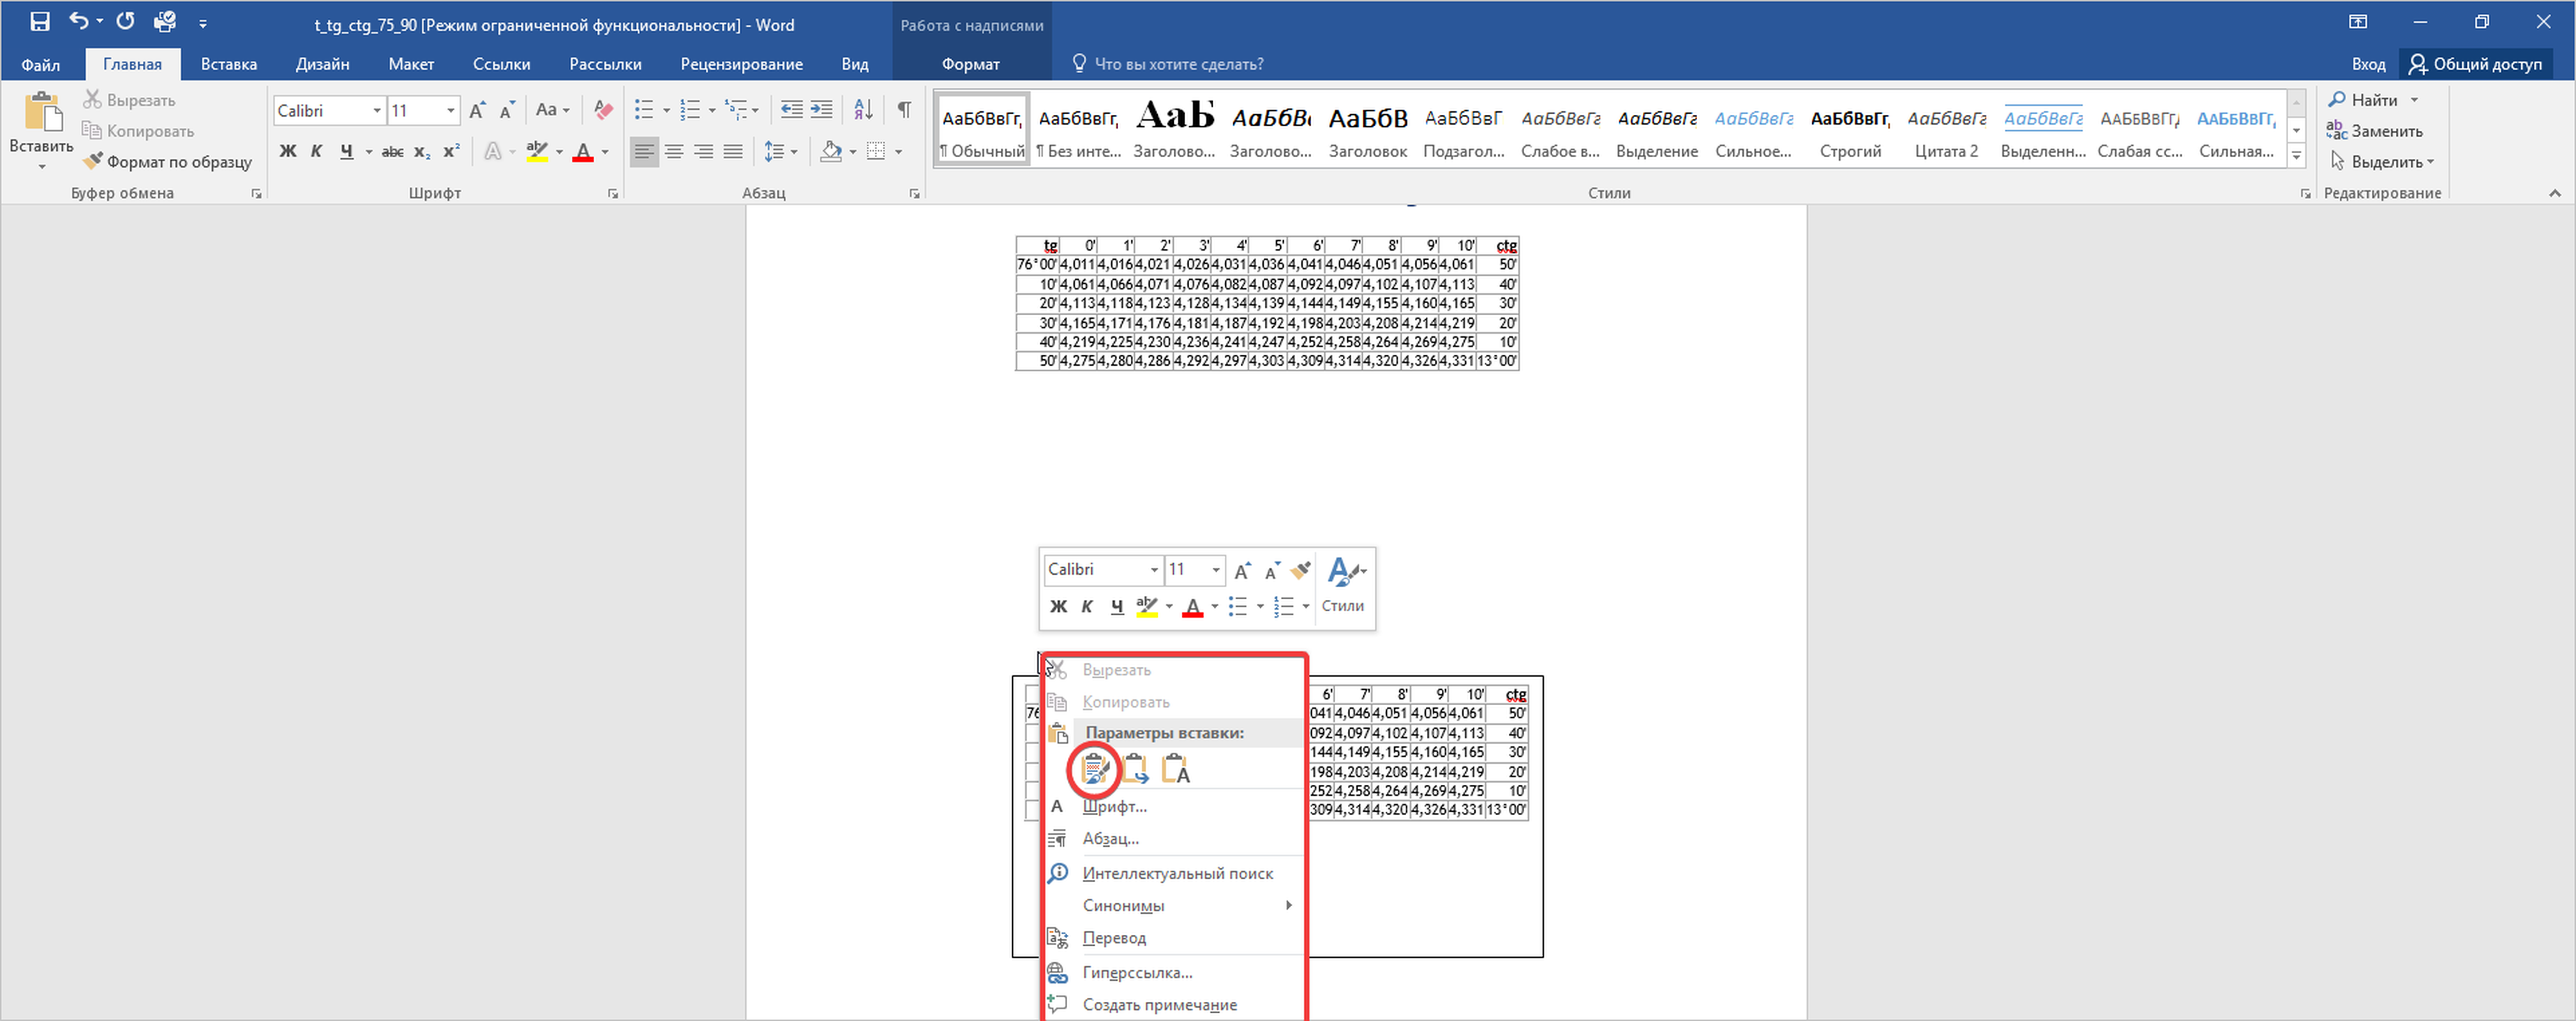Click the Keep Source Formatting paste icon
2576x1021 pixels.
[x=1094, y=769]
